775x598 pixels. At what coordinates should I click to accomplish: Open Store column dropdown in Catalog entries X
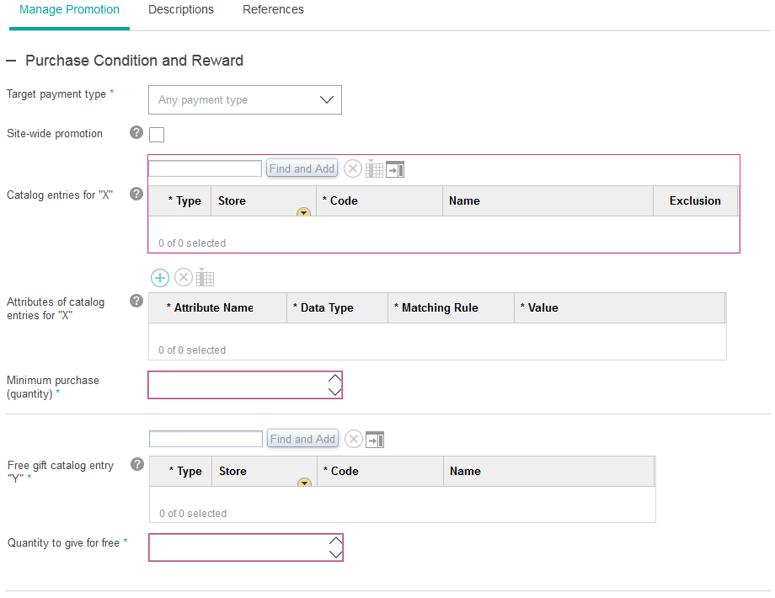pos(303,212)
